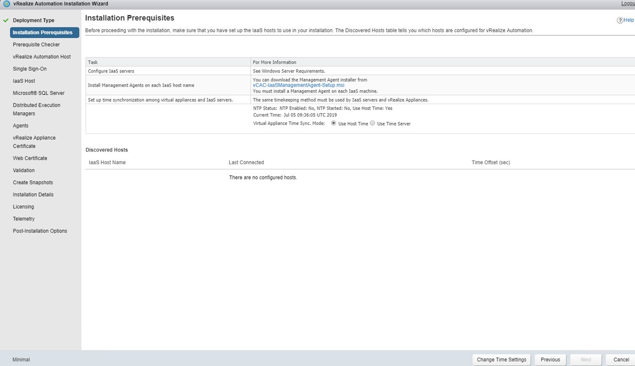Click the Discovered Hosts heading
Screen dimensions: 635x366
(x=107, y=150)
